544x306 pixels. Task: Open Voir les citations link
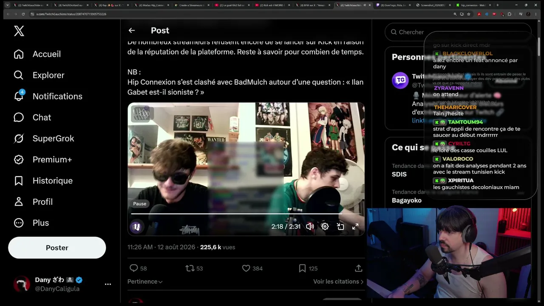pos(338,281)
